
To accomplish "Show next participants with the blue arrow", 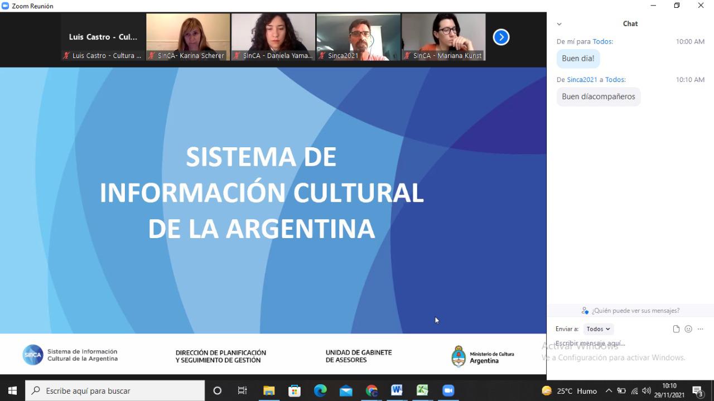I will coord(501,37).
